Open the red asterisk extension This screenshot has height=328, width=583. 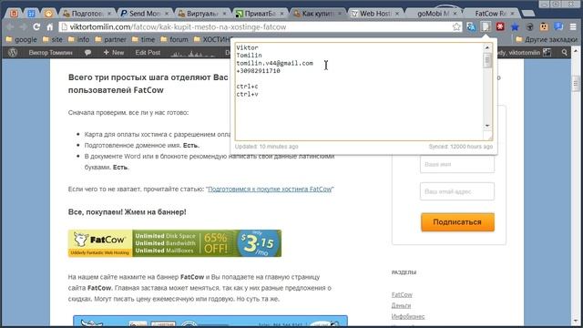(500, 26)
